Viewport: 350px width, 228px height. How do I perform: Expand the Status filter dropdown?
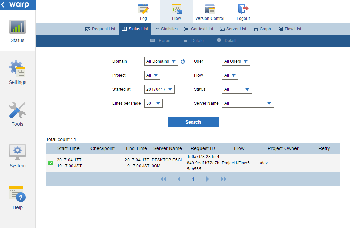tap(237, 89)
